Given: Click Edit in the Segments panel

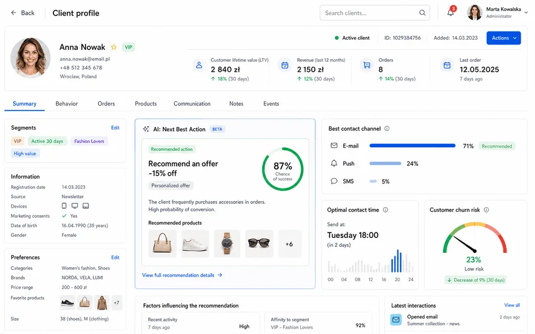Looking at the screenshot, I should [x=115, y=128].
